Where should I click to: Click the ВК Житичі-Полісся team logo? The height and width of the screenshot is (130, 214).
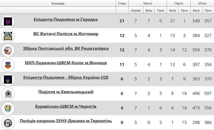[x=8, y=36]
